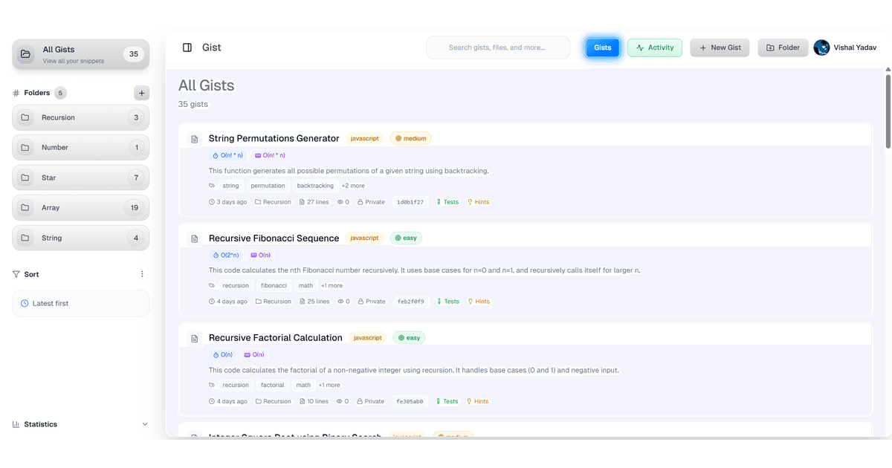Click the All Gists folder icon
892x468 pixels.
pyautogui.click(x=26, y=54)
